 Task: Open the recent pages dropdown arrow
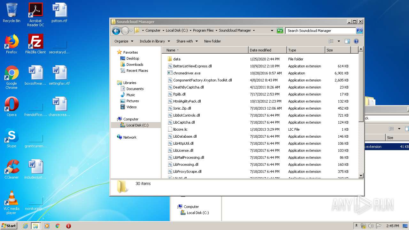[x=131, y=31]
